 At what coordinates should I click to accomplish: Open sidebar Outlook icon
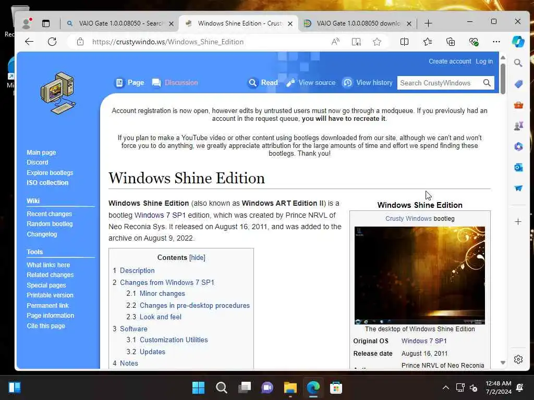(x=518, y=167)
